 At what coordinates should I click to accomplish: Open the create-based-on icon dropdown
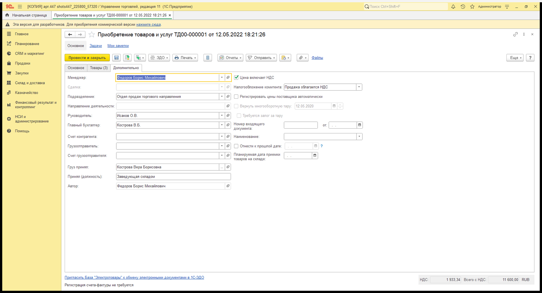[x=140, y=58]
